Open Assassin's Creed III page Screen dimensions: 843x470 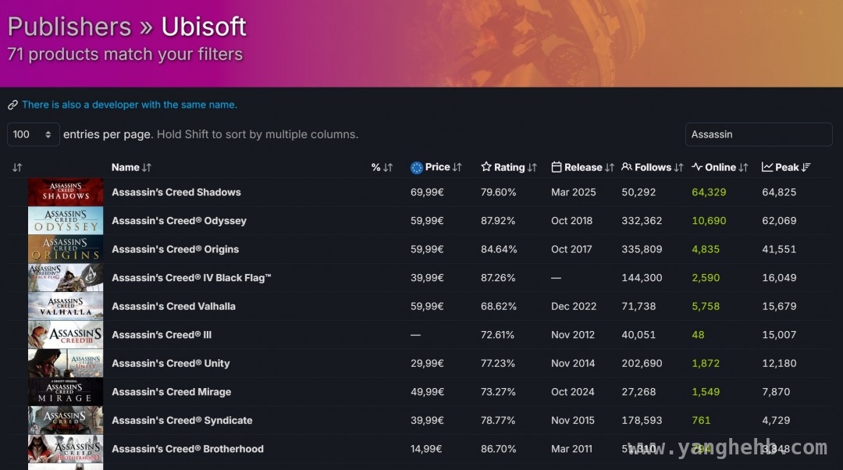tap(162, 334)
